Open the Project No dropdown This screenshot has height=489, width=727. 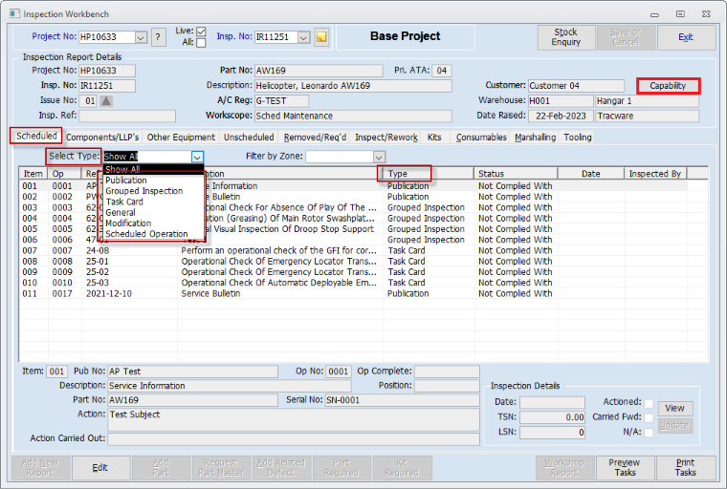pos(141,37)
